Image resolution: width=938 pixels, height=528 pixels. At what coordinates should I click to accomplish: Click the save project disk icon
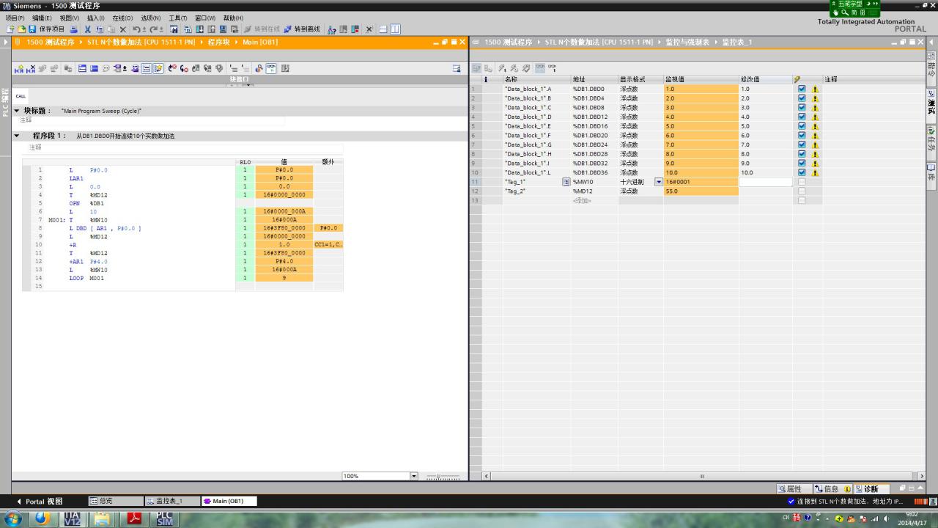[x=32, y=29]
